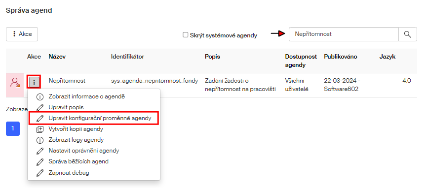426x188 pixels.
Task: Open the Akce dropdown button at top
Action: coord(22,34)
